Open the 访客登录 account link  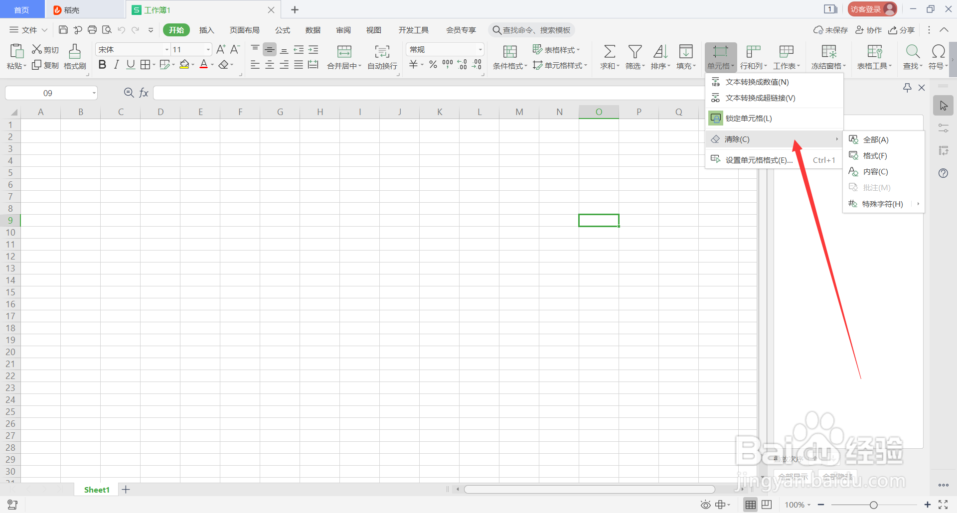point(871,8)
